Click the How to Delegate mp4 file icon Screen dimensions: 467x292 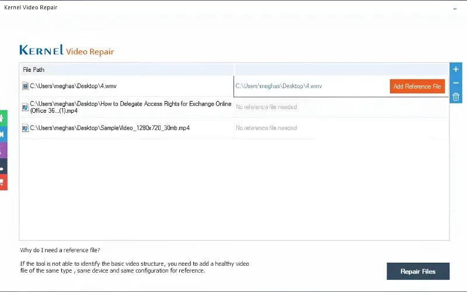pos(25,107)
